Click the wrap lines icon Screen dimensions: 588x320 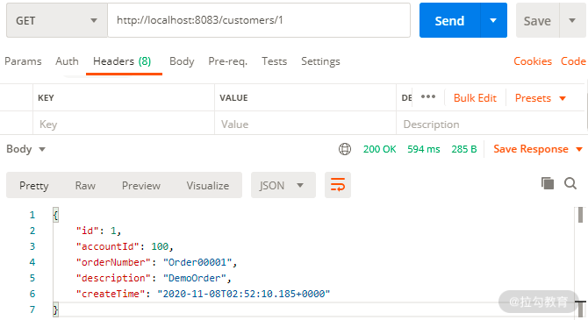[x=338, y=185]
